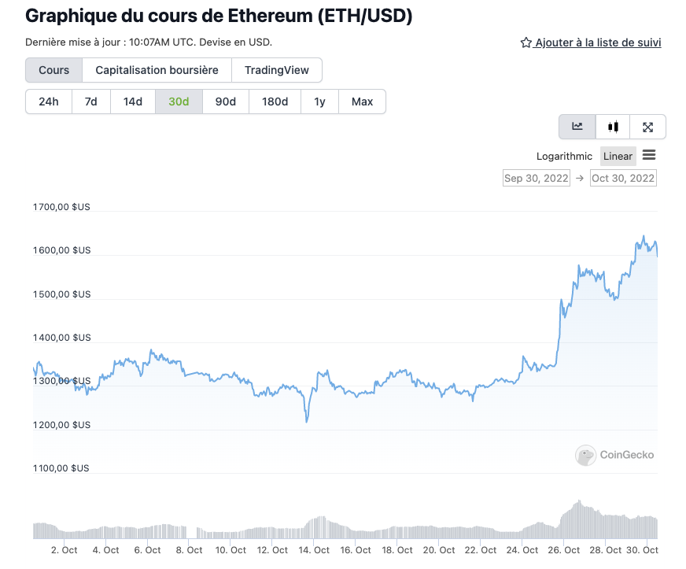
Task: Select the Linear scale option
Action: 618,156
